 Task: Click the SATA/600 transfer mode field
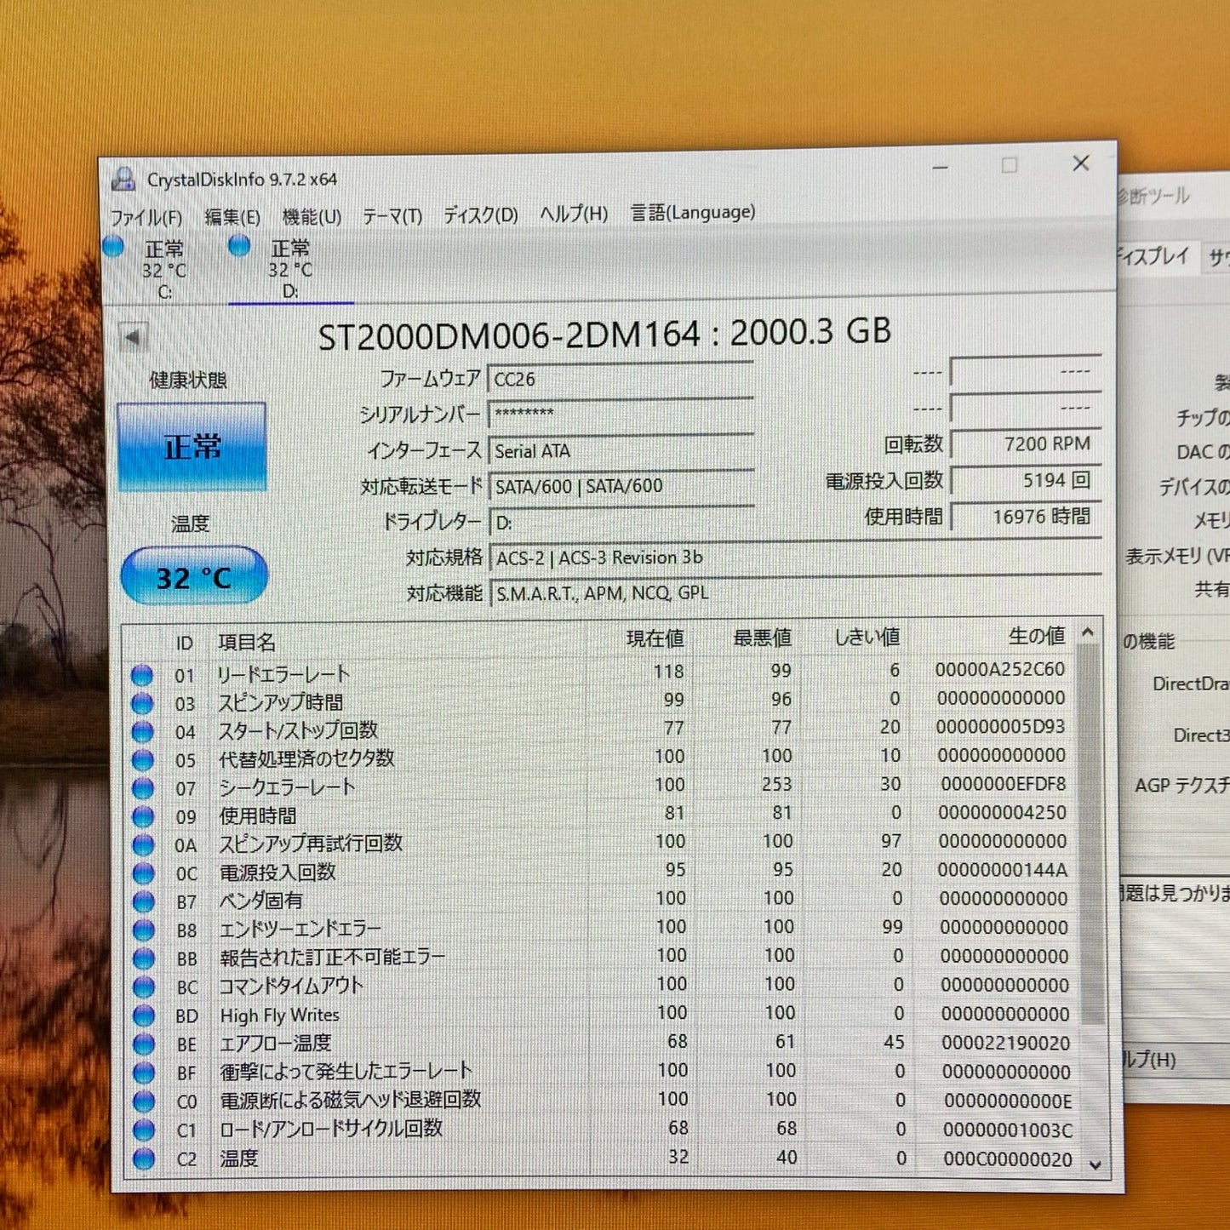pyautogui.click(x=621, y=486)
